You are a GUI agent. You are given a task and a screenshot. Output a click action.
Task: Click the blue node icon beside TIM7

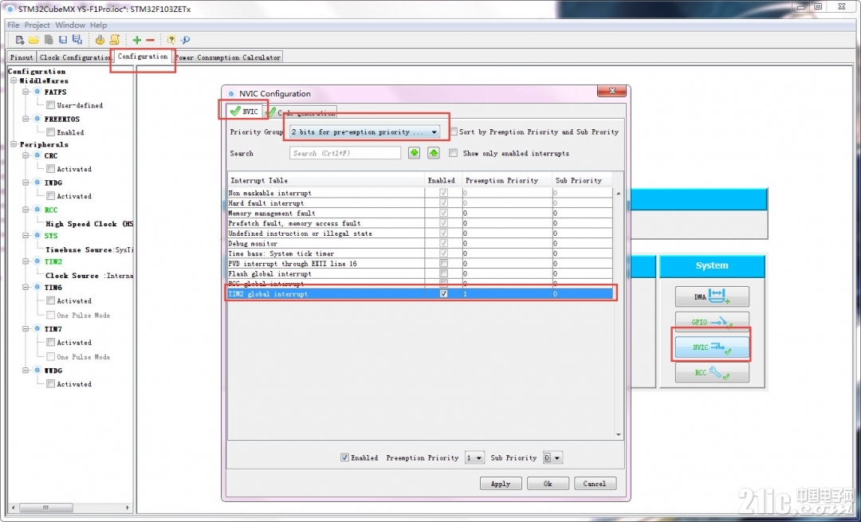click(37, 329)
